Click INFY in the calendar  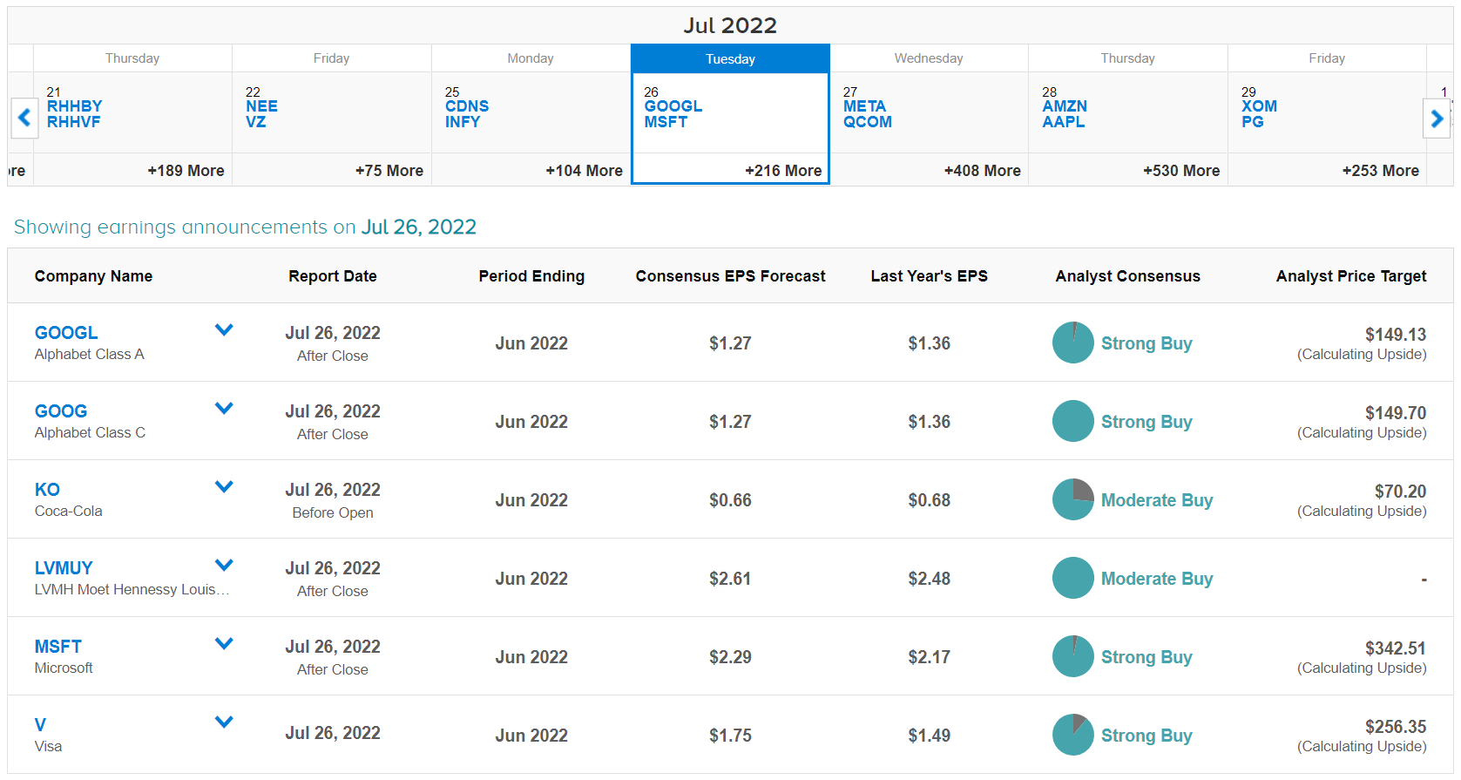[463, 122]
